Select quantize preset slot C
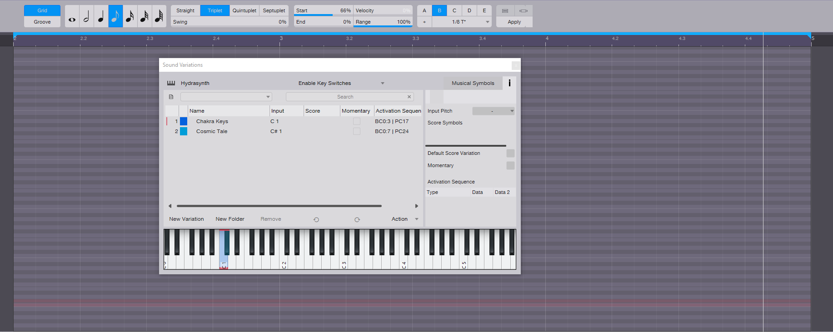This screenshot has height=332, width=833. [x=454, y=10]
